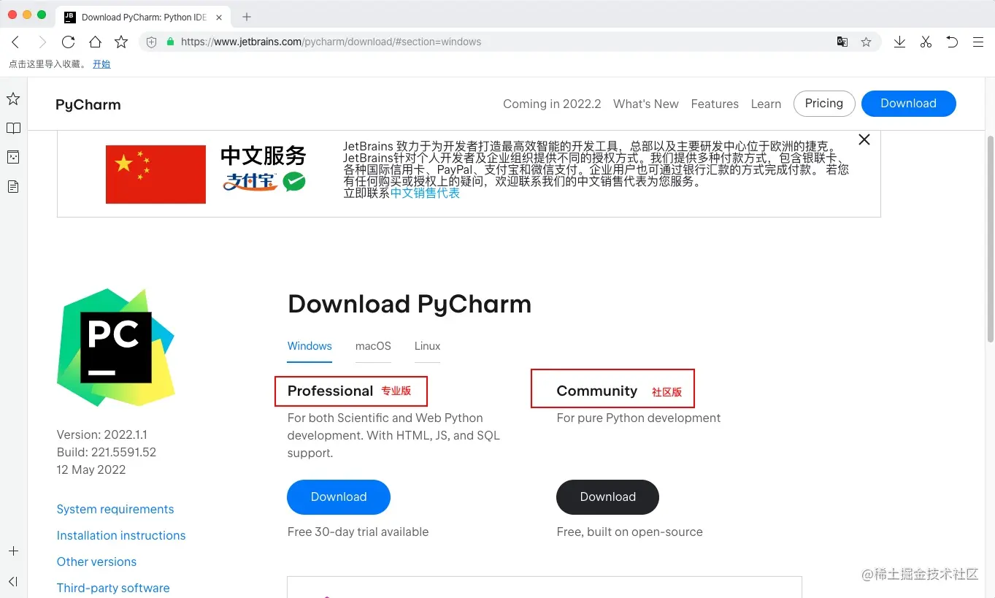Click For pure Python development text
995x598 pixels.
638,418
